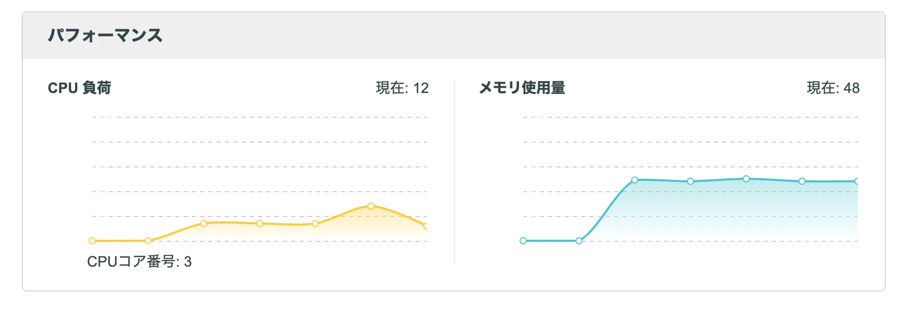Select the fifth data point on memory chart

tap(746, 179)
